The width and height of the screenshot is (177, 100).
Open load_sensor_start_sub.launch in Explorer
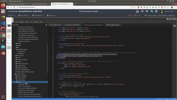(26, 90)
